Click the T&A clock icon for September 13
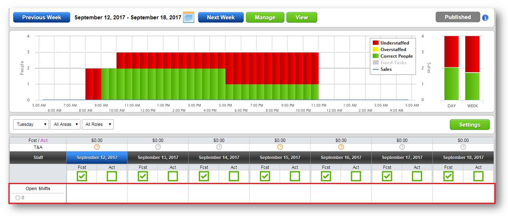Viewport: 508px width, 216px height. pos(158,147)
